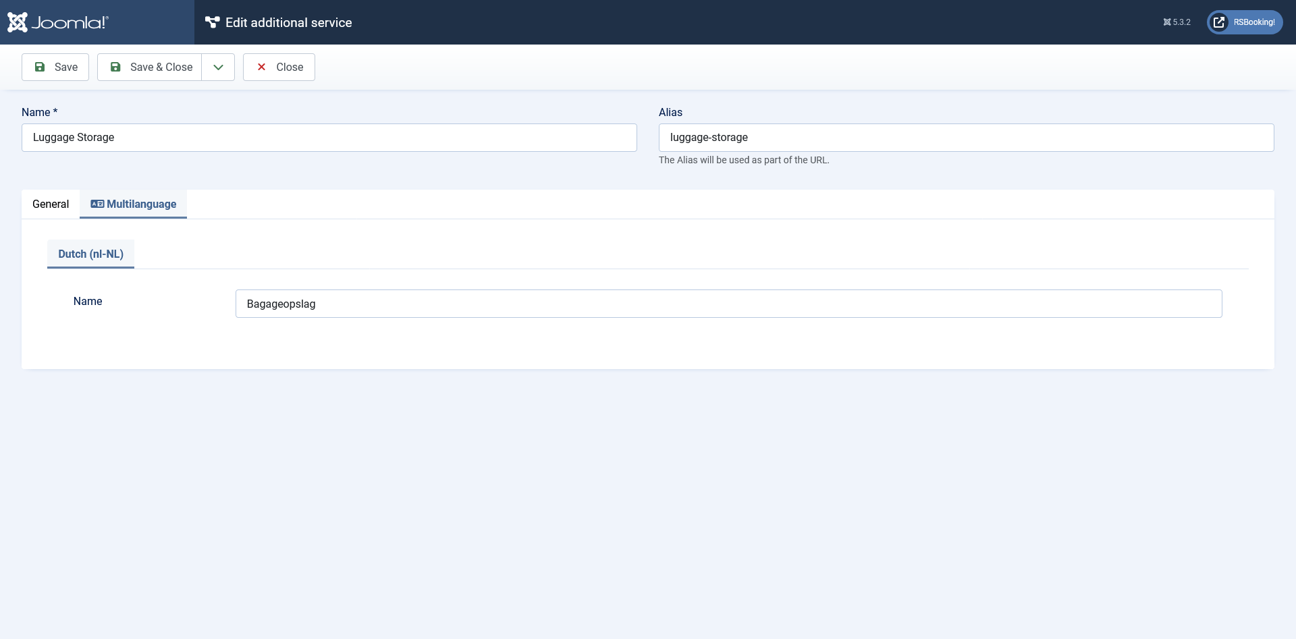Click the Name label in the Dutch tab

tap(88, 301)
